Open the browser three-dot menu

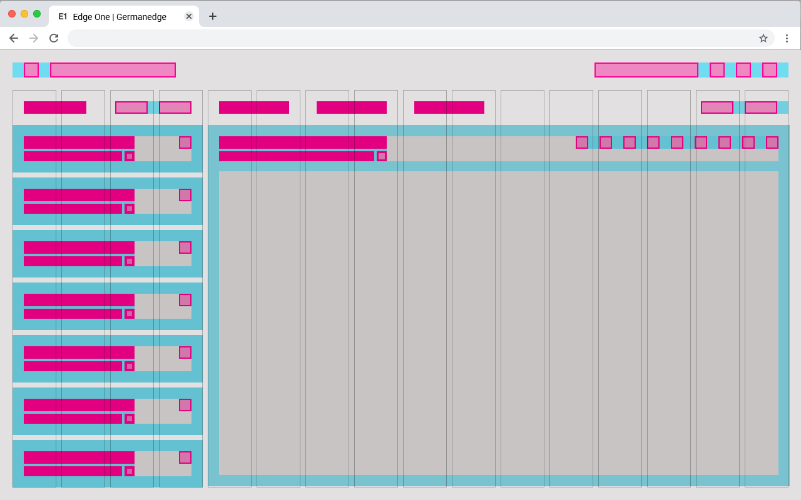coord(787,38)
